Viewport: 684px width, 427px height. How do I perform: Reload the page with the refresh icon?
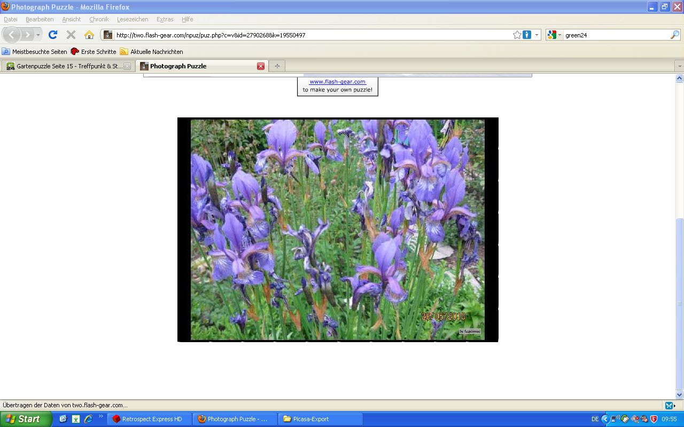click(x=52, y=35)
